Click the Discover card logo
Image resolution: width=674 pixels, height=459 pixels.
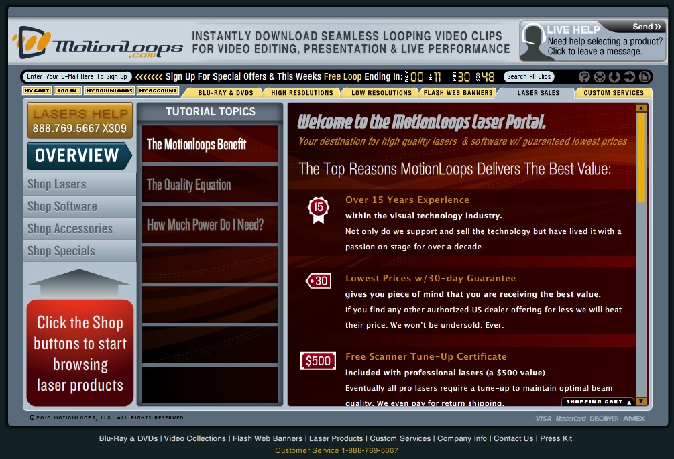(x=604, y=419)
